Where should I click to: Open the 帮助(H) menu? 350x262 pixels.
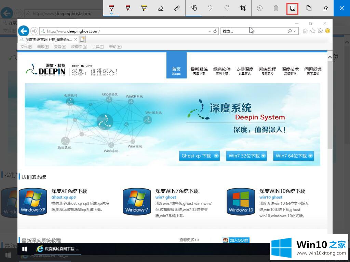(x=115, y=46)
